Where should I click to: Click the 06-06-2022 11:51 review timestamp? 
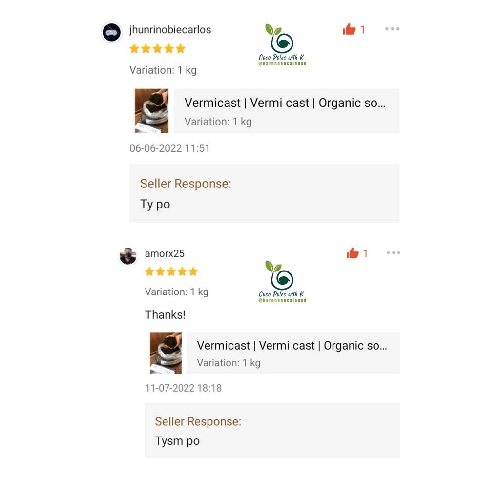(169, 148)
